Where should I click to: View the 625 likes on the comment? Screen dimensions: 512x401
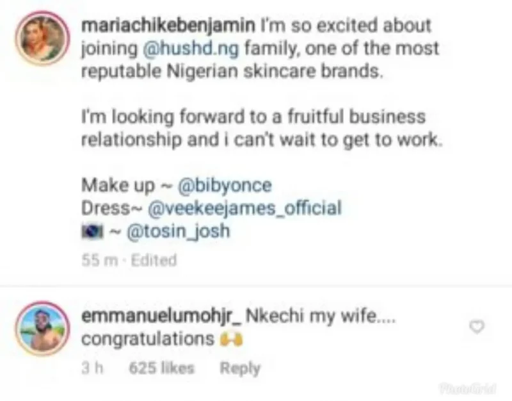[x=161, y=368]
